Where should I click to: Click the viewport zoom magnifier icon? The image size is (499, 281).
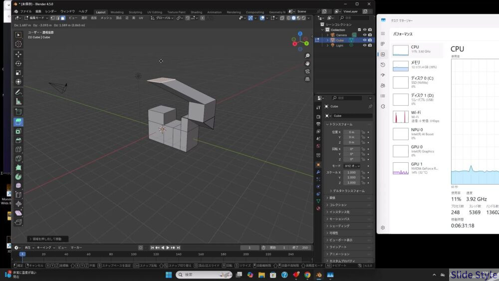[307, 56]
